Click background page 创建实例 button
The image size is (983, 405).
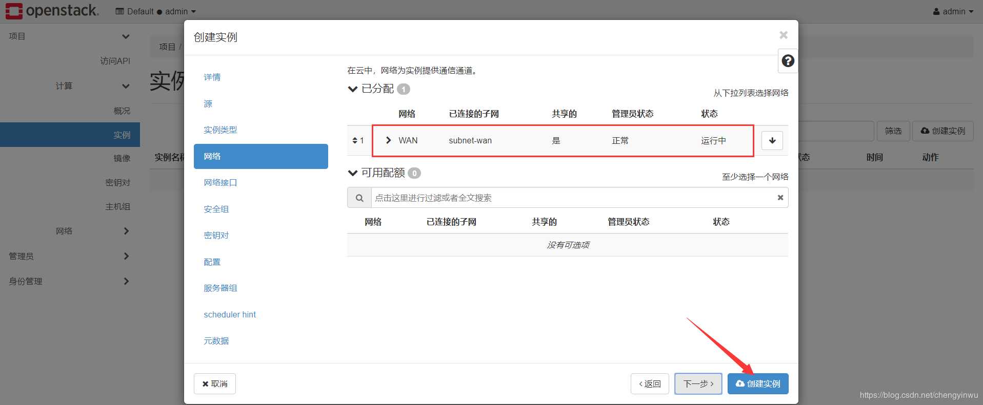942,131
